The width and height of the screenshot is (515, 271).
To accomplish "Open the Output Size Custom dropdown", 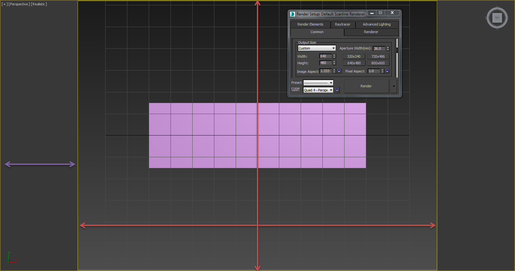I will pos(317,48).
